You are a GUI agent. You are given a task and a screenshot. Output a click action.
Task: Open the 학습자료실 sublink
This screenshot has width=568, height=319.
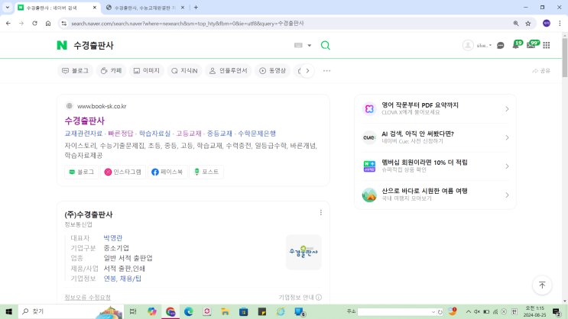tap(154, 134)
